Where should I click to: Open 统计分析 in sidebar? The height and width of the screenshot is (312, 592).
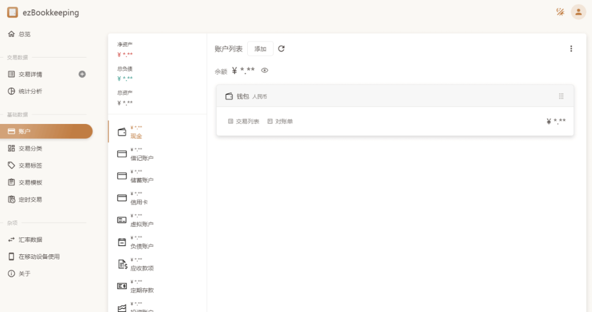coord(30,91)
